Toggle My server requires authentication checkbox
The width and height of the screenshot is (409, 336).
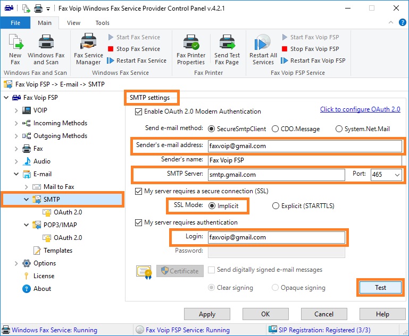tap(138, 223)
